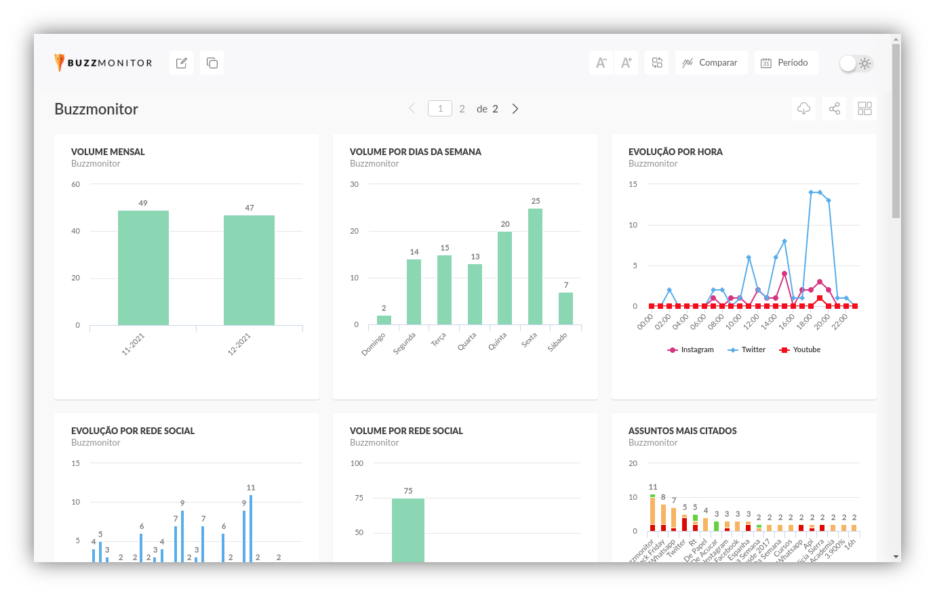Go to previous page with left chevron
Viewport: 935px width, 596px height.
(x=412, y=109)
